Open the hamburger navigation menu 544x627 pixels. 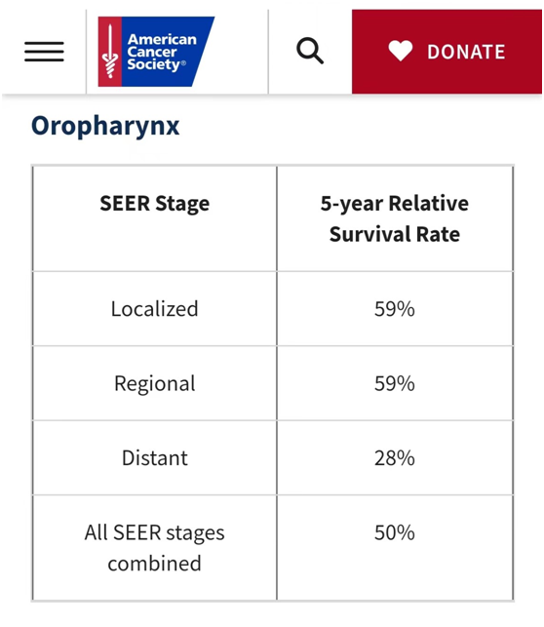(x=44, y=52)
